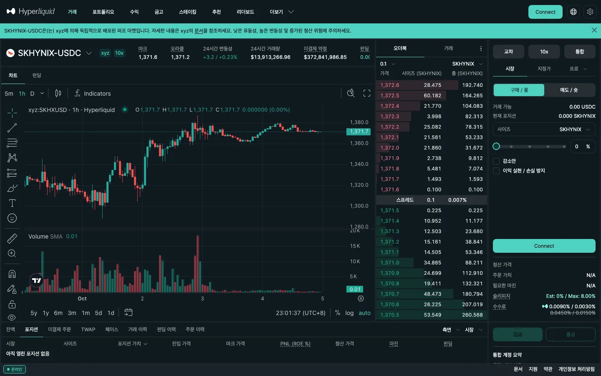Open candlestick chart style selector
Viewport: 601px width, 376px height.
coord(58,93)
